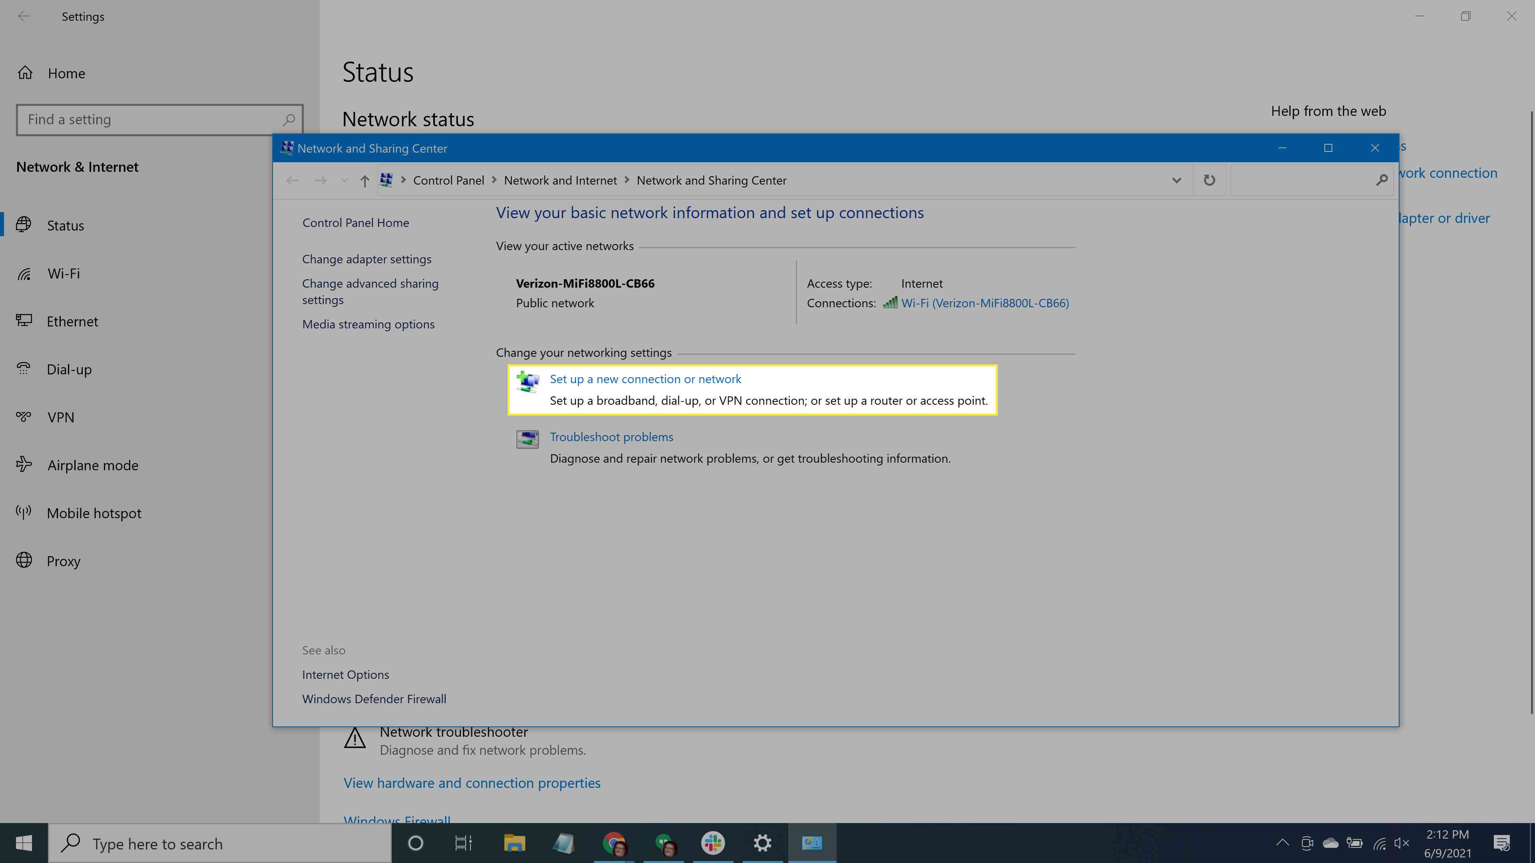Toggle VPN setting in the left sidebar

coord(59,416)
